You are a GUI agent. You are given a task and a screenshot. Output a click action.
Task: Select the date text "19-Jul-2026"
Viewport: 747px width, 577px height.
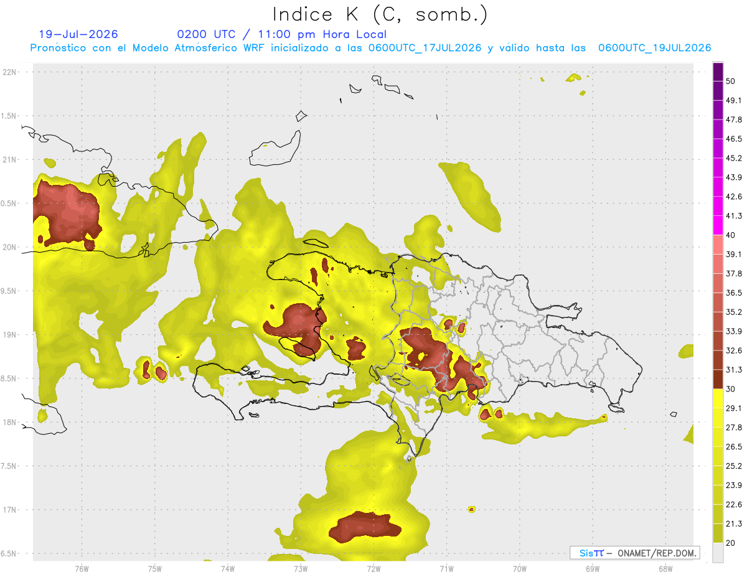78,34
